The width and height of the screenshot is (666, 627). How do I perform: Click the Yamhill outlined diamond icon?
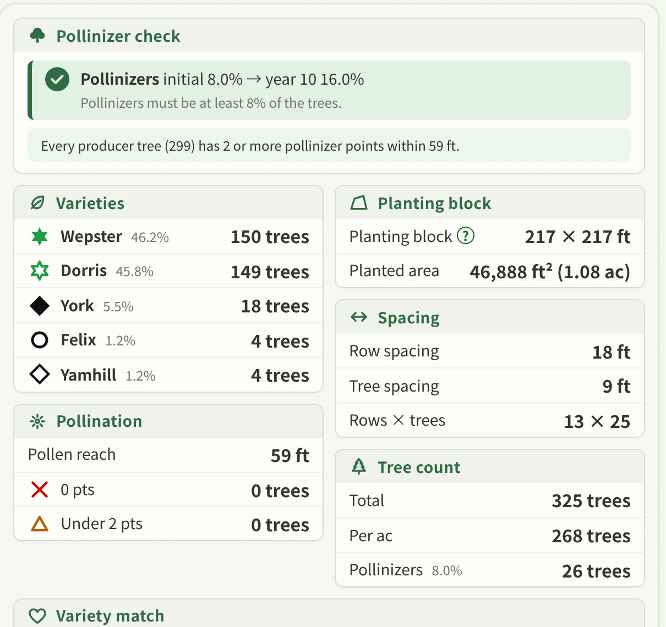coord(40,375)
